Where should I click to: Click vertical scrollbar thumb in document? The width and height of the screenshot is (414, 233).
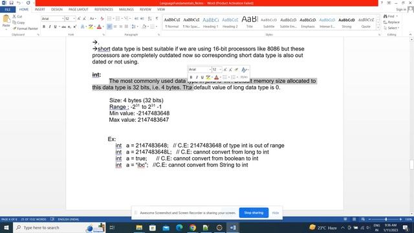pyautogui.click(x=411, y=164)
